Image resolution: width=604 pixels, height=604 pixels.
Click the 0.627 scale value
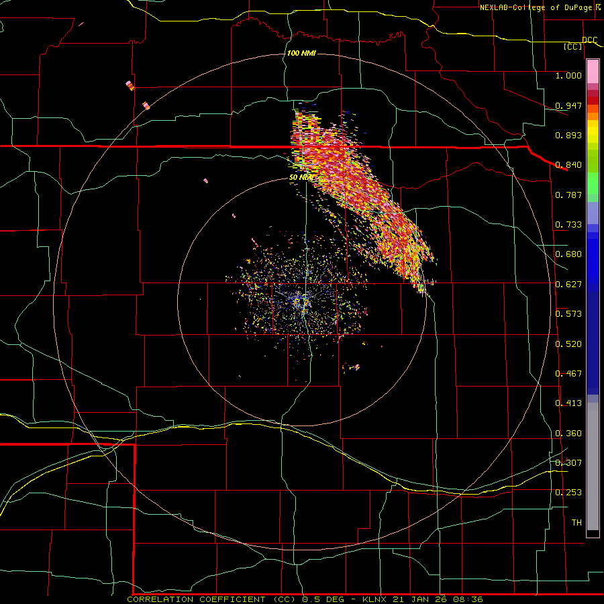pos(568,285)
